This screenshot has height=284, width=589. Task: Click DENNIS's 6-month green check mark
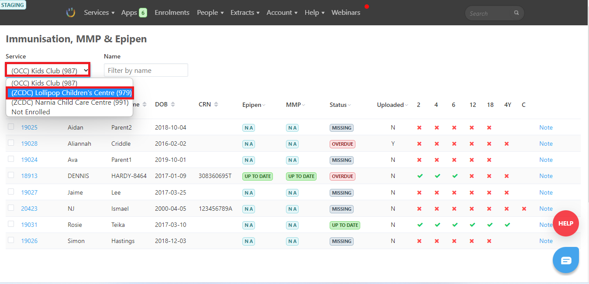[x=455, y=176]
